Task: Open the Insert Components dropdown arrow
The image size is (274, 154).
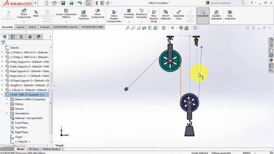Action: point(24,22)
